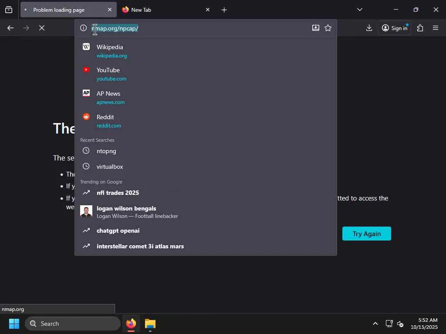Select the YouTube suggestion
Image resolution: width=446 pixels, height=334 pixels.
(206, 74)
